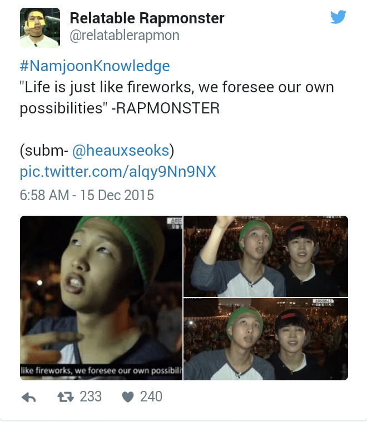Click the retweet arrows icon

(66, 396)
